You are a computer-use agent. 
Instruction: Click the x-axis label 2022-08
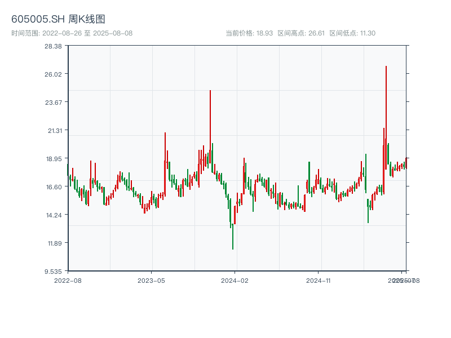[x=68, y=281]
